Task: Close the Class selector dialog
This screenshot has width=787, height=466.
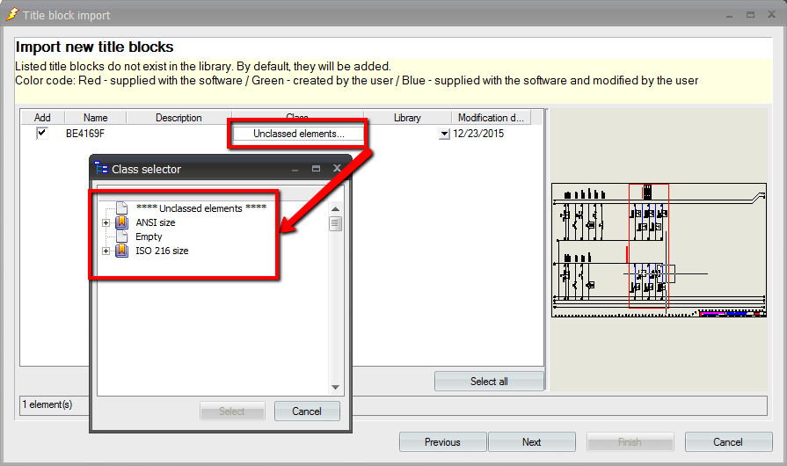Action: pyautogui.click(x=337, y=169)
